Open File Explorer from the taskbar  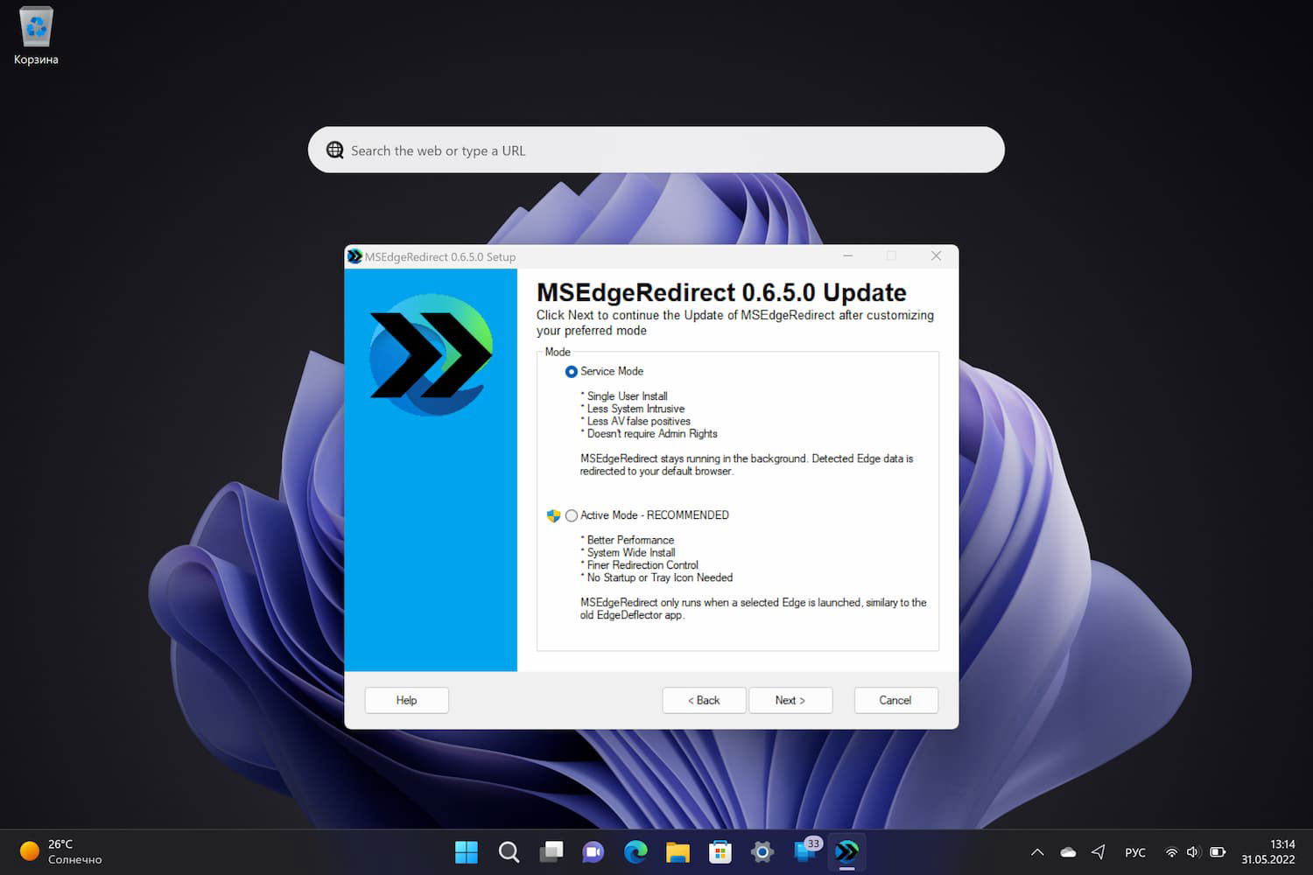click(x=678, y=851)
